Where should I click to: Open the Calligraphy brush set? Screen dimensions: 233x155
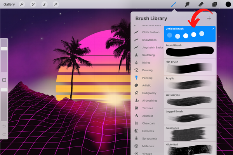coord(149,93)
